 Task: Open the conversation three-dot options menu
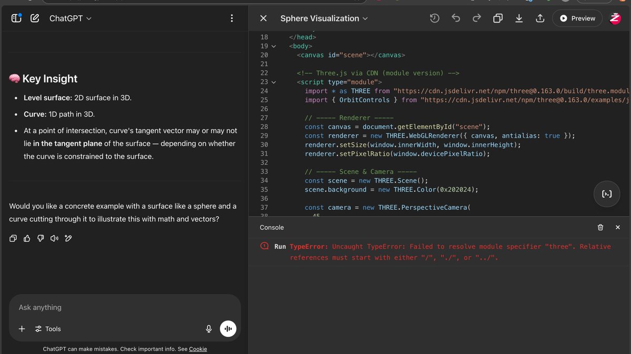click(x=232, y=18)
